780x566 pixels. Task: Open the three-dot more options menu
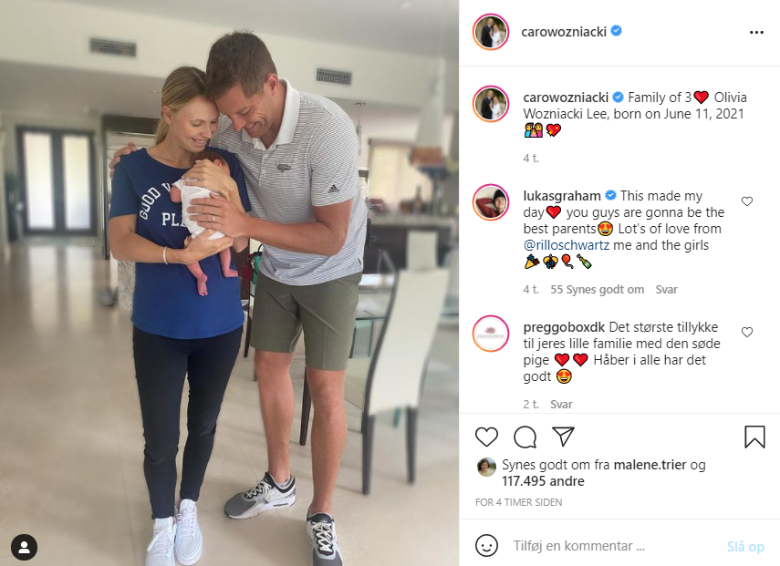pyautogui.click(x=756, y=32)
